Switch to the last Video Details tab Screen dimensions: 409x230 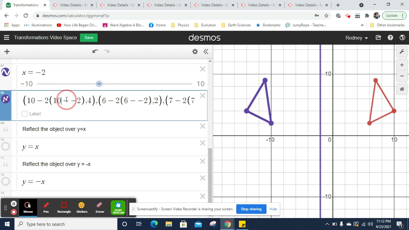point(307,5)
